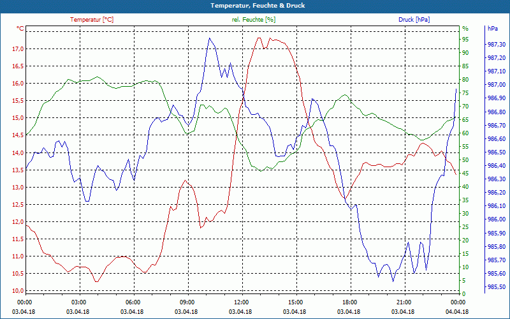This screenshot has width=510, height=319.
Task: Click the '12:00' time axis label
Action: [x=241, y=302]
